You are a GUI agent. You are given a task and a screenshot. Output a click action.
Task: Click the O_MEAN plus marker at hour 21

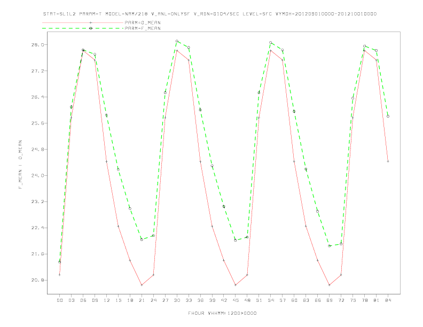[142, 285]
